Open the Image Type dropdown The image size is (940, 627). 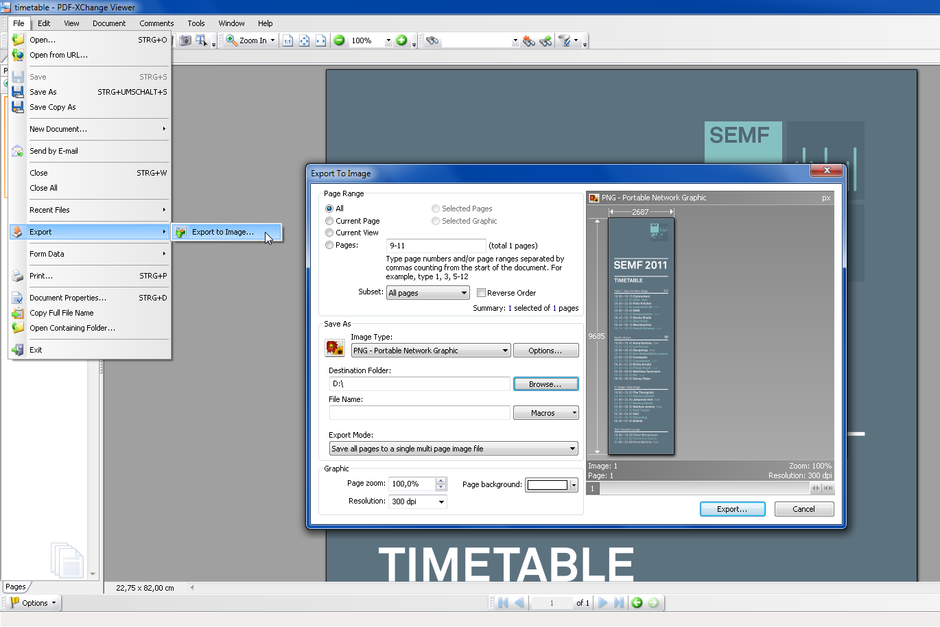430,351
